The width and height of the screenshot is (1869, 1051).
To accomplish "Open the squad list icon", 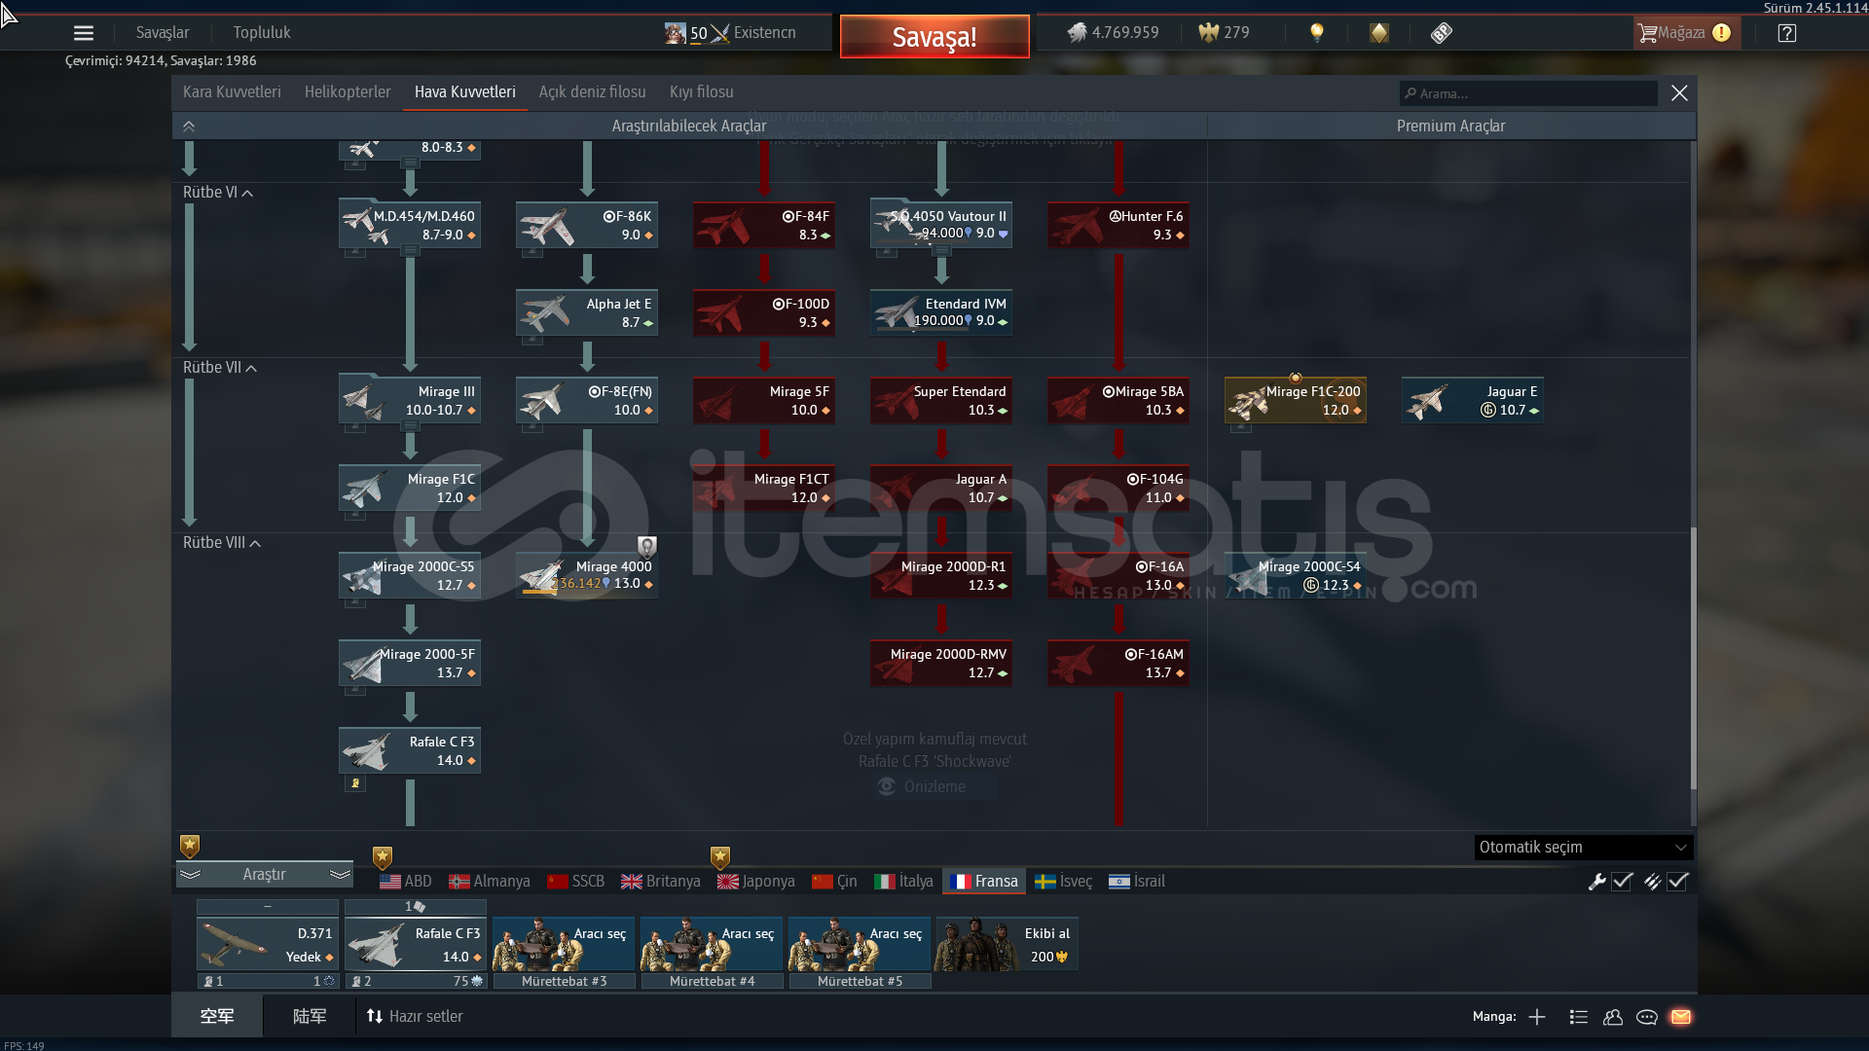I will (x=1579, y=1017).
